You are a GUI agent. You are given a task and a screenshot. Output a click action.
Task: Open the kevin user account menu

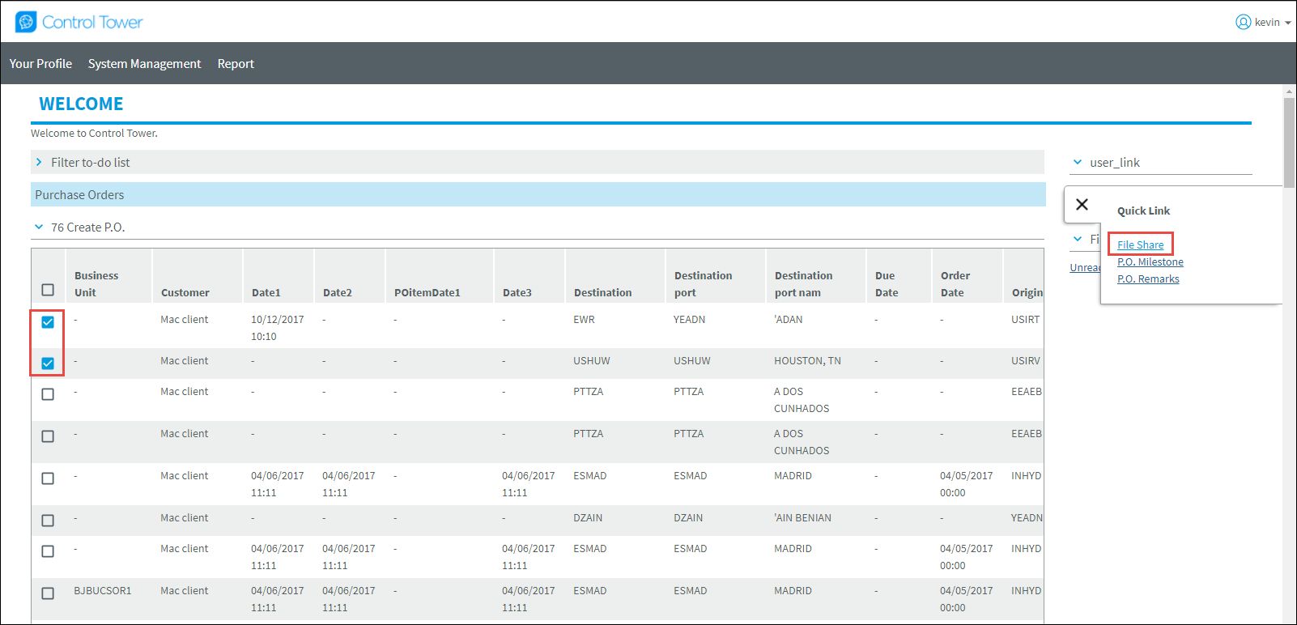1263,23
